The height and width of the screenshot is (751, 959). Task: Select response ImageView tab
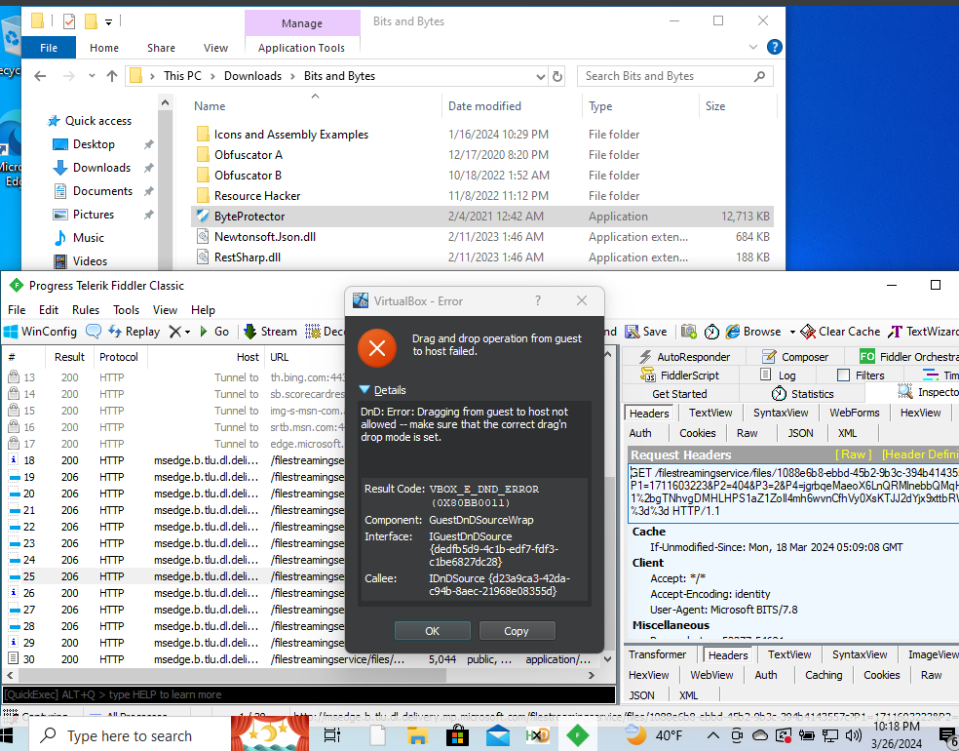933,654
